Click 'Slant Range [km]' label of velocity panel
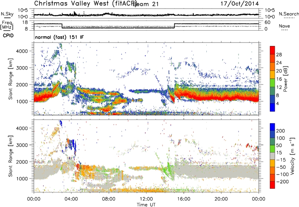The height and width of the screenshot is (207, 299). click(x=10, y=156)
